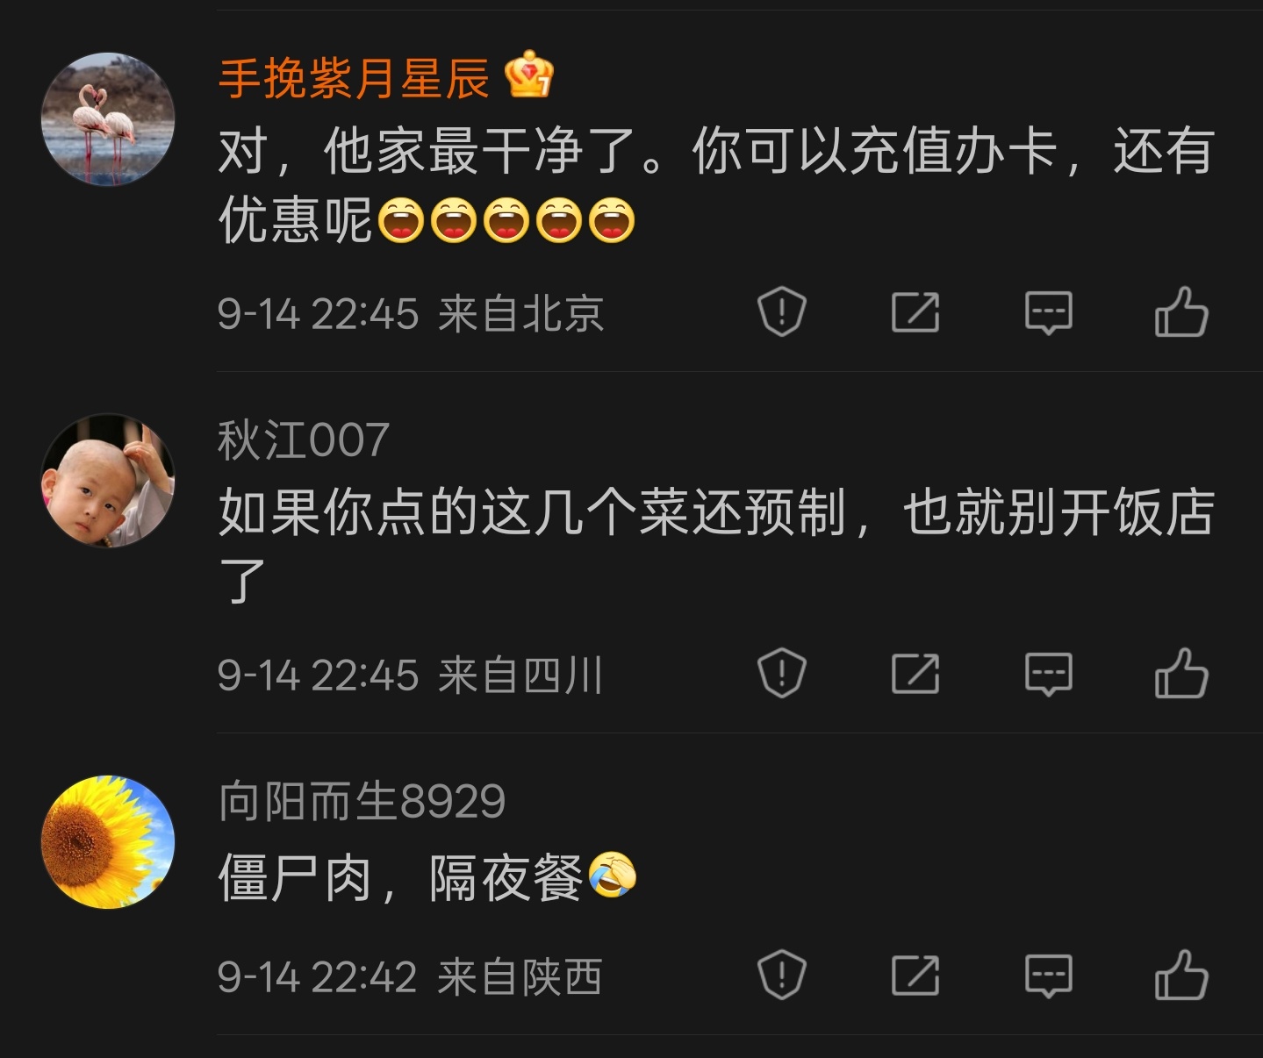The image size is (1263, 1058).
Task: Open the sunflower avatar profile
Action: click(108, 841)
